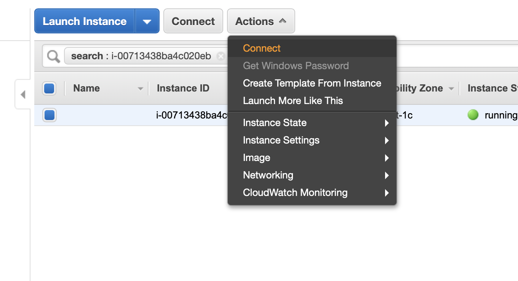Sort by Instance ID column header
518x281 pixels.
click(x=183, y=88)
